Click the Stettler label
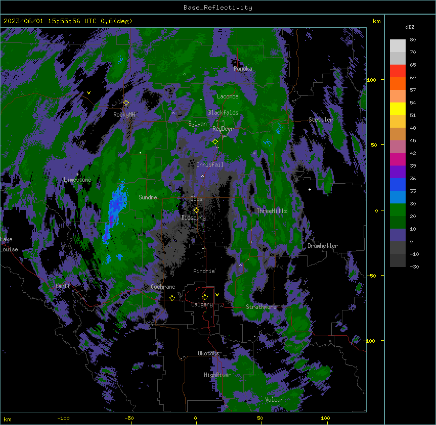This screenshot has height=425, width=436. pos(321,120)
